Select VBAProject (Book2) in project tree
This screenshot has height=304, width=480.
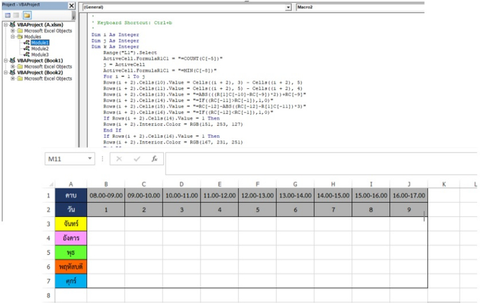pyautogui.click(x=40, y=72)
